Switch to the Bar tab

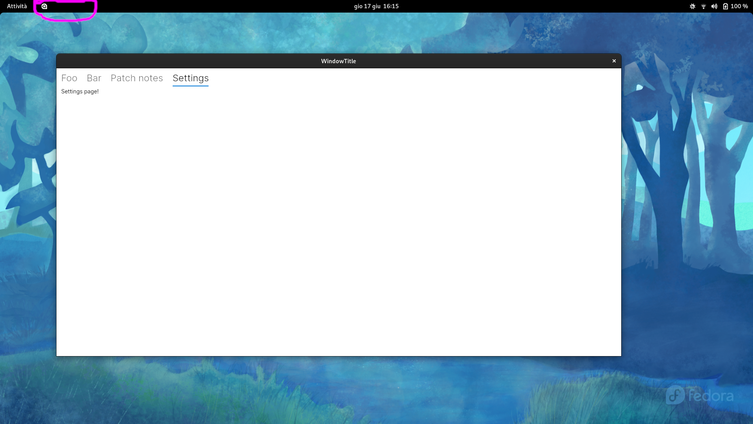point(94,78)
